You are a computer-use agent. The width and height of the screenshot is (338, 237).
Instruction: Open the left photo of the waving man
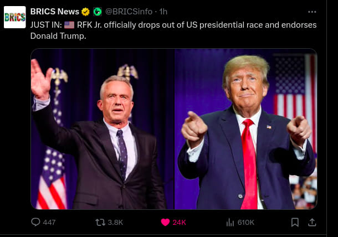[103, 129]
